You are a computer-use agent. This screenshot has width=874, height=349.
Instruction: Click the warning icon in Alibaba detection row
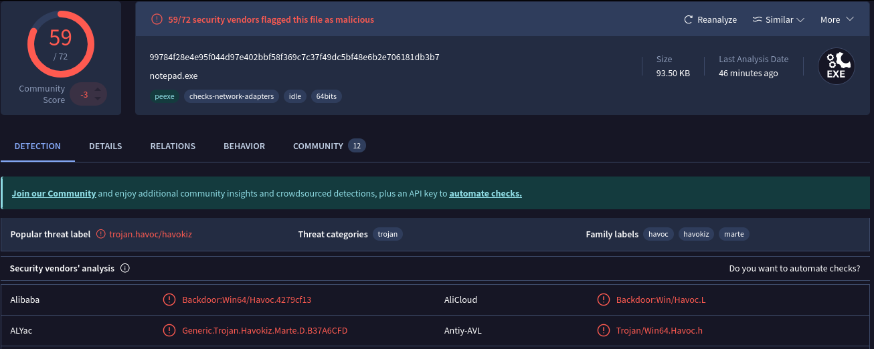[169, 300]
